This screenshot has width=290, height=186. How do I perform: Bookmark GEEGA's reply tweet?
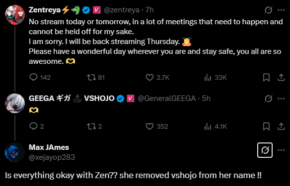pos(266,126)
